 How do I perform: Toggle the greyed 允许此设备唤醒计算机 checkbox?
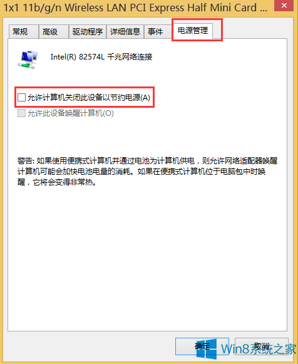tap(21, 113)
